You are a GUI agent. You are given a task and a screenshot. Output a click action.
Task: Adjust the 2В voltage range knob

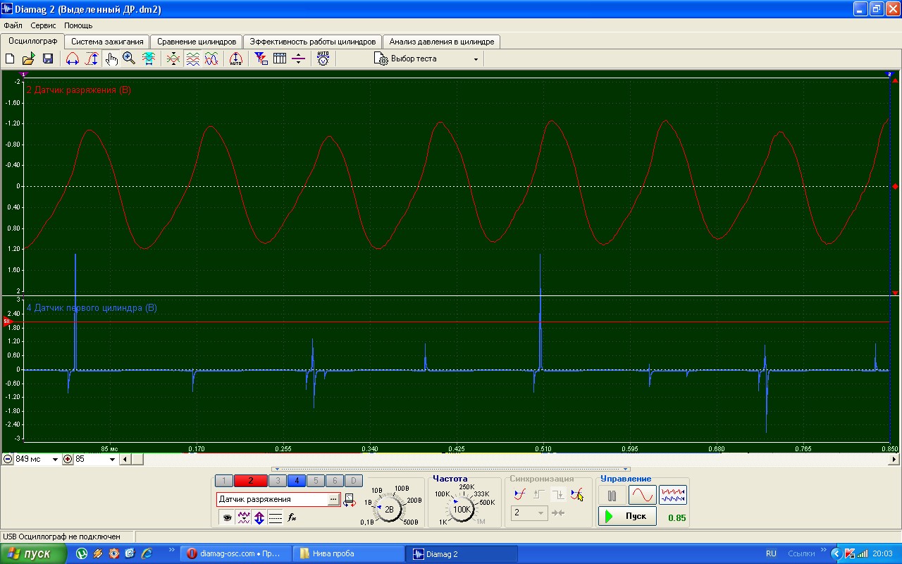click(x=389, y=508)
